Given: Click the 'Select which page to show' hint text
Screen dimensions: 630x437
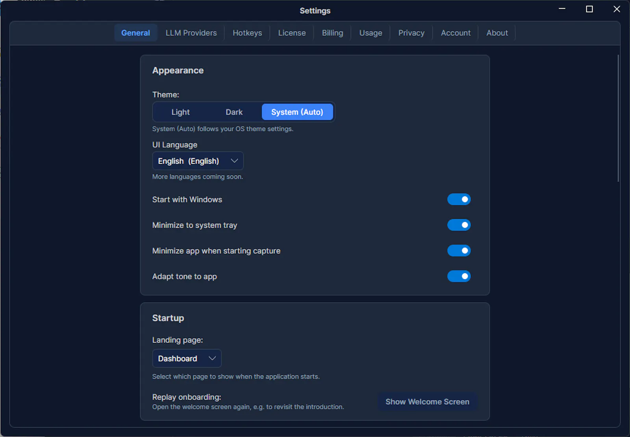Looking at the screenshot, I should pyautogui.click(x=236, y=376).
